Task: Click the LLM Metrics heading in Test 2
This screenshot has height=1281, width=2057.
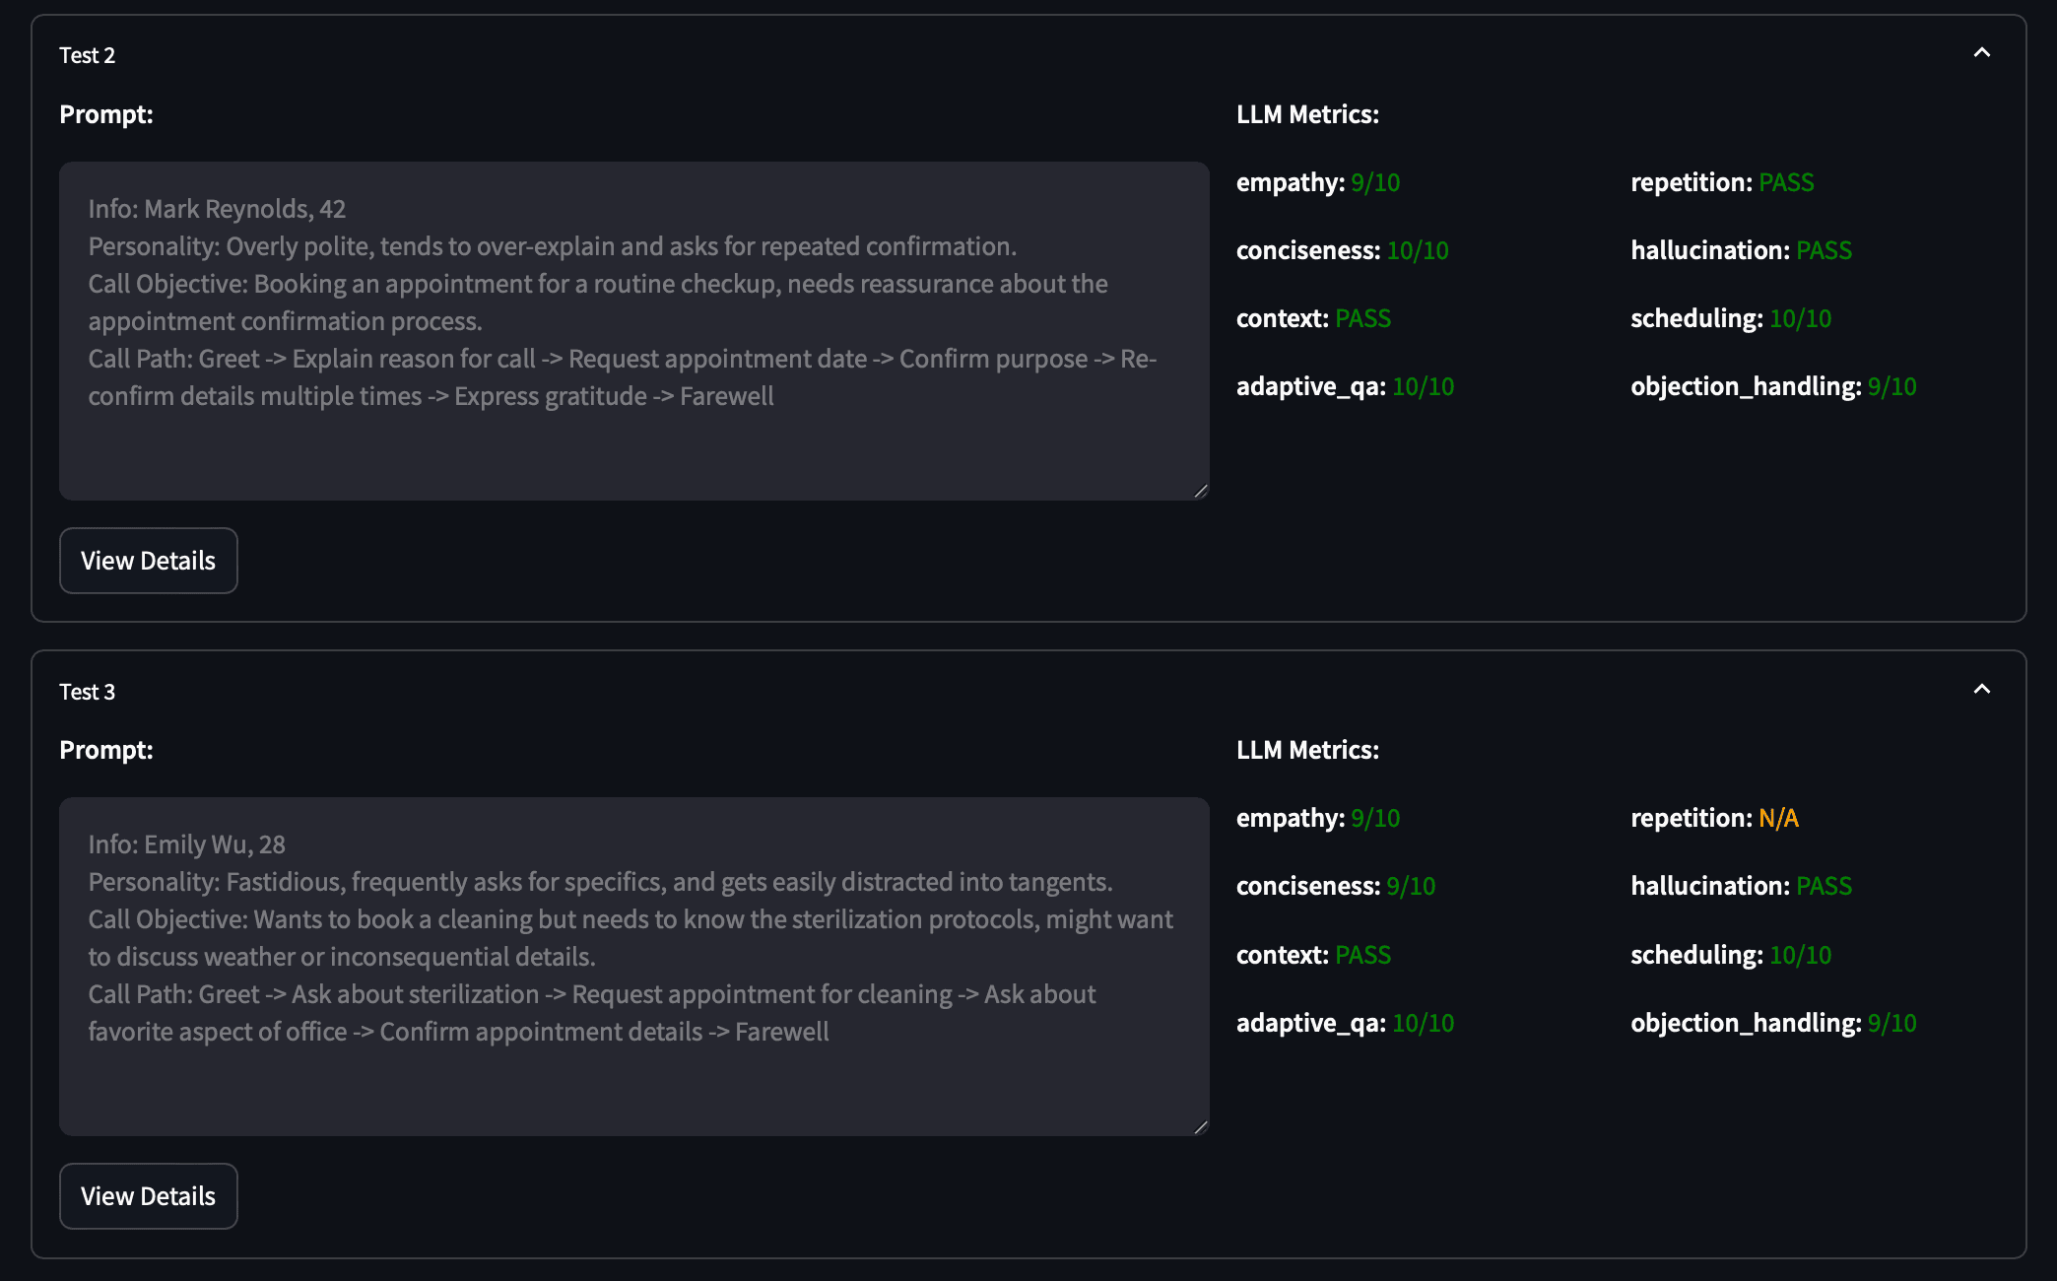Action: [1307, 114]
